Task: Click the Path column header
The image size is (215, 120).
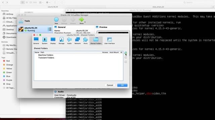Action: point(42,52)
